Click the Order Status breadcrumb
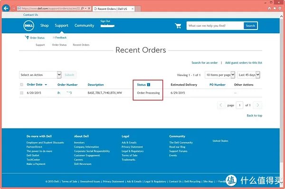Image resolution: width=285 pixels, height=189 pixels. tap(59, 45)
